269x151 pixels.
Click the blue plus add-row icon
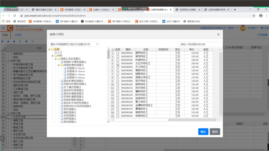[2, 41]
